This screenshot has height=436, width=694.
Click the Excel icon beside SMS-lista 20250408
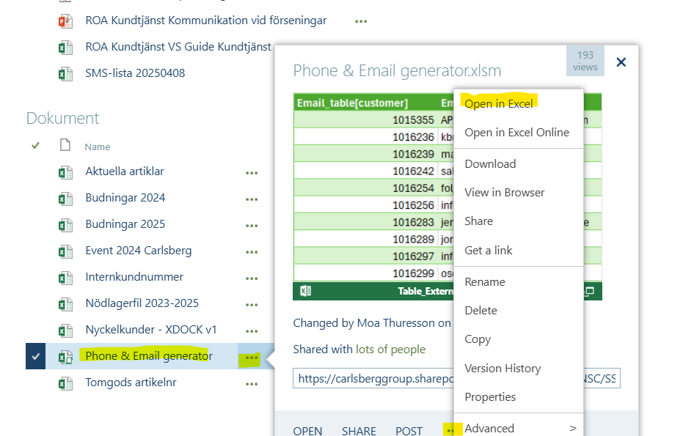[x=65, y=73]
